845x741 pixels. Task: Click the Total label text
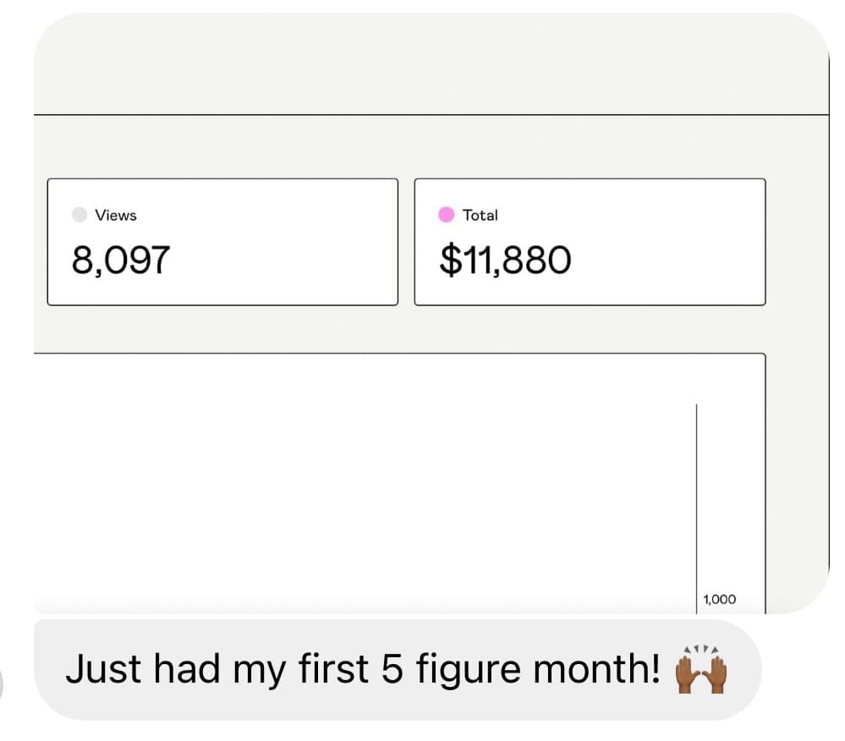point(480,215)
